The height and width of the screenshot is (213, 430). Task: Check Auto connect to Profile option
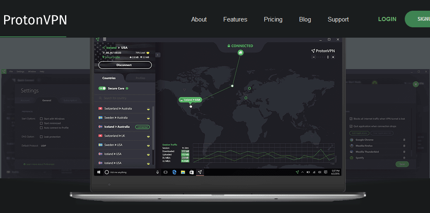[41, 127]
